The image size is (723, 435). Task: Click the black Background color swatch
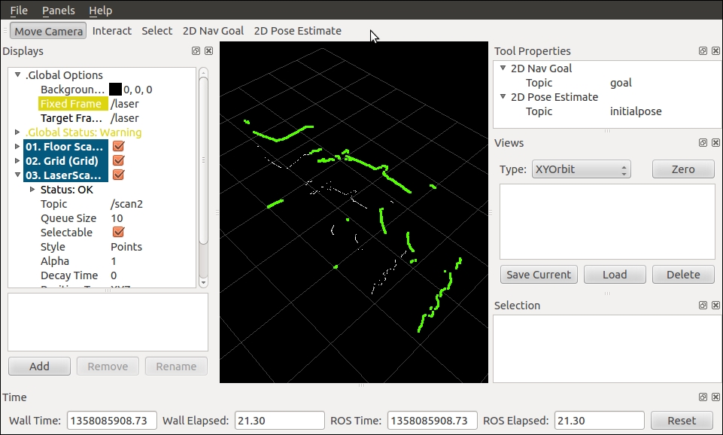pyautogui.click(x=115, y=90)
